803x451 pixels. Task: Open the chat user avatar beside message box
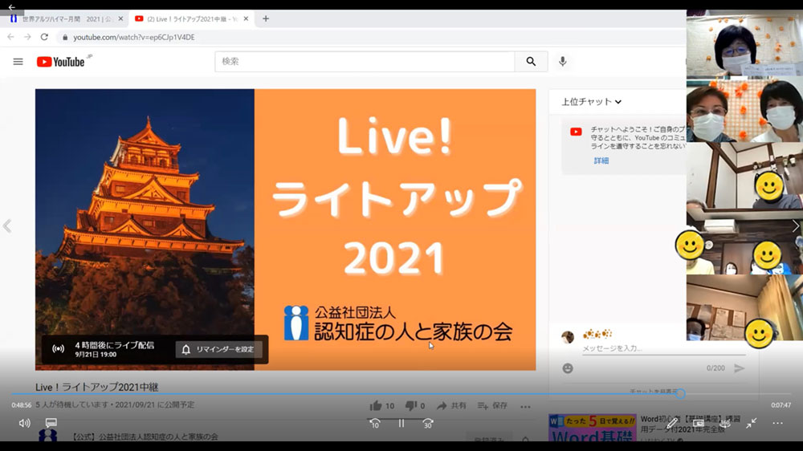pyautogui.click(x=568, y=337)
